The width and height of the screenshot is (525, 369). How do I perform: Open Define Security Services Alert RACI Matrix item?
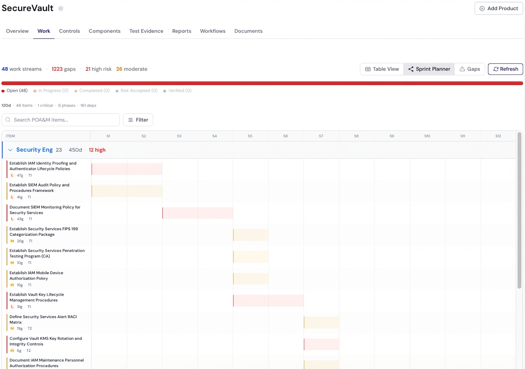[43, 319]
